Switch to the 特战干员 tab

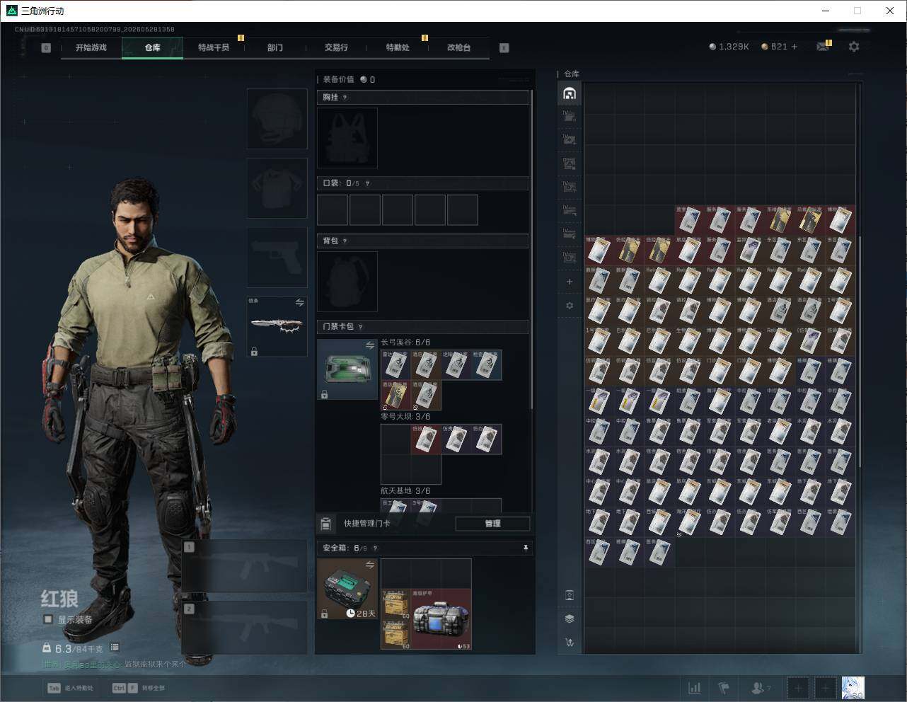214,47
